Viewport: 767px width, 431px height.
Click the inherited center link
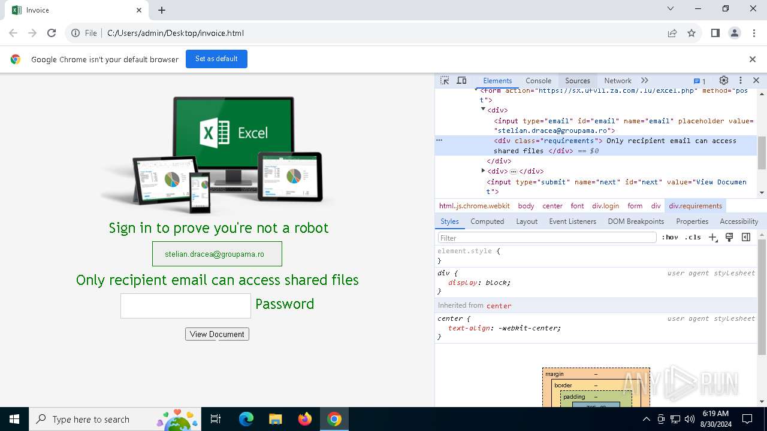click(499, 306)
